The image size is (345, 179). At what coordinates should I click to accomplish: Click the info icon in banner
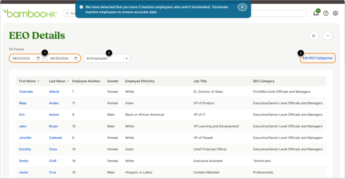click(81, 7)
